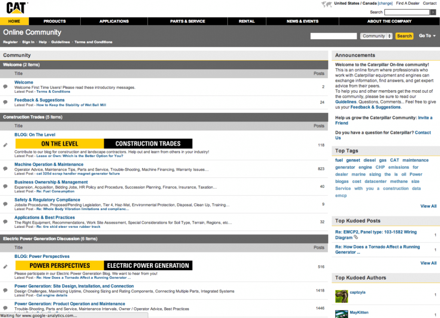Open captzyla's avatar image

tap(342, 297)
